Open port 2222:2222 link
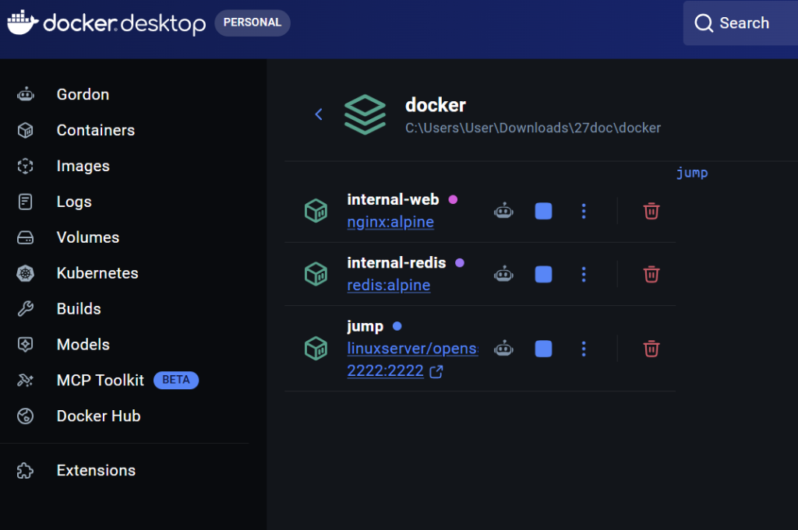 pyautogui.click(x=385, y=371)
